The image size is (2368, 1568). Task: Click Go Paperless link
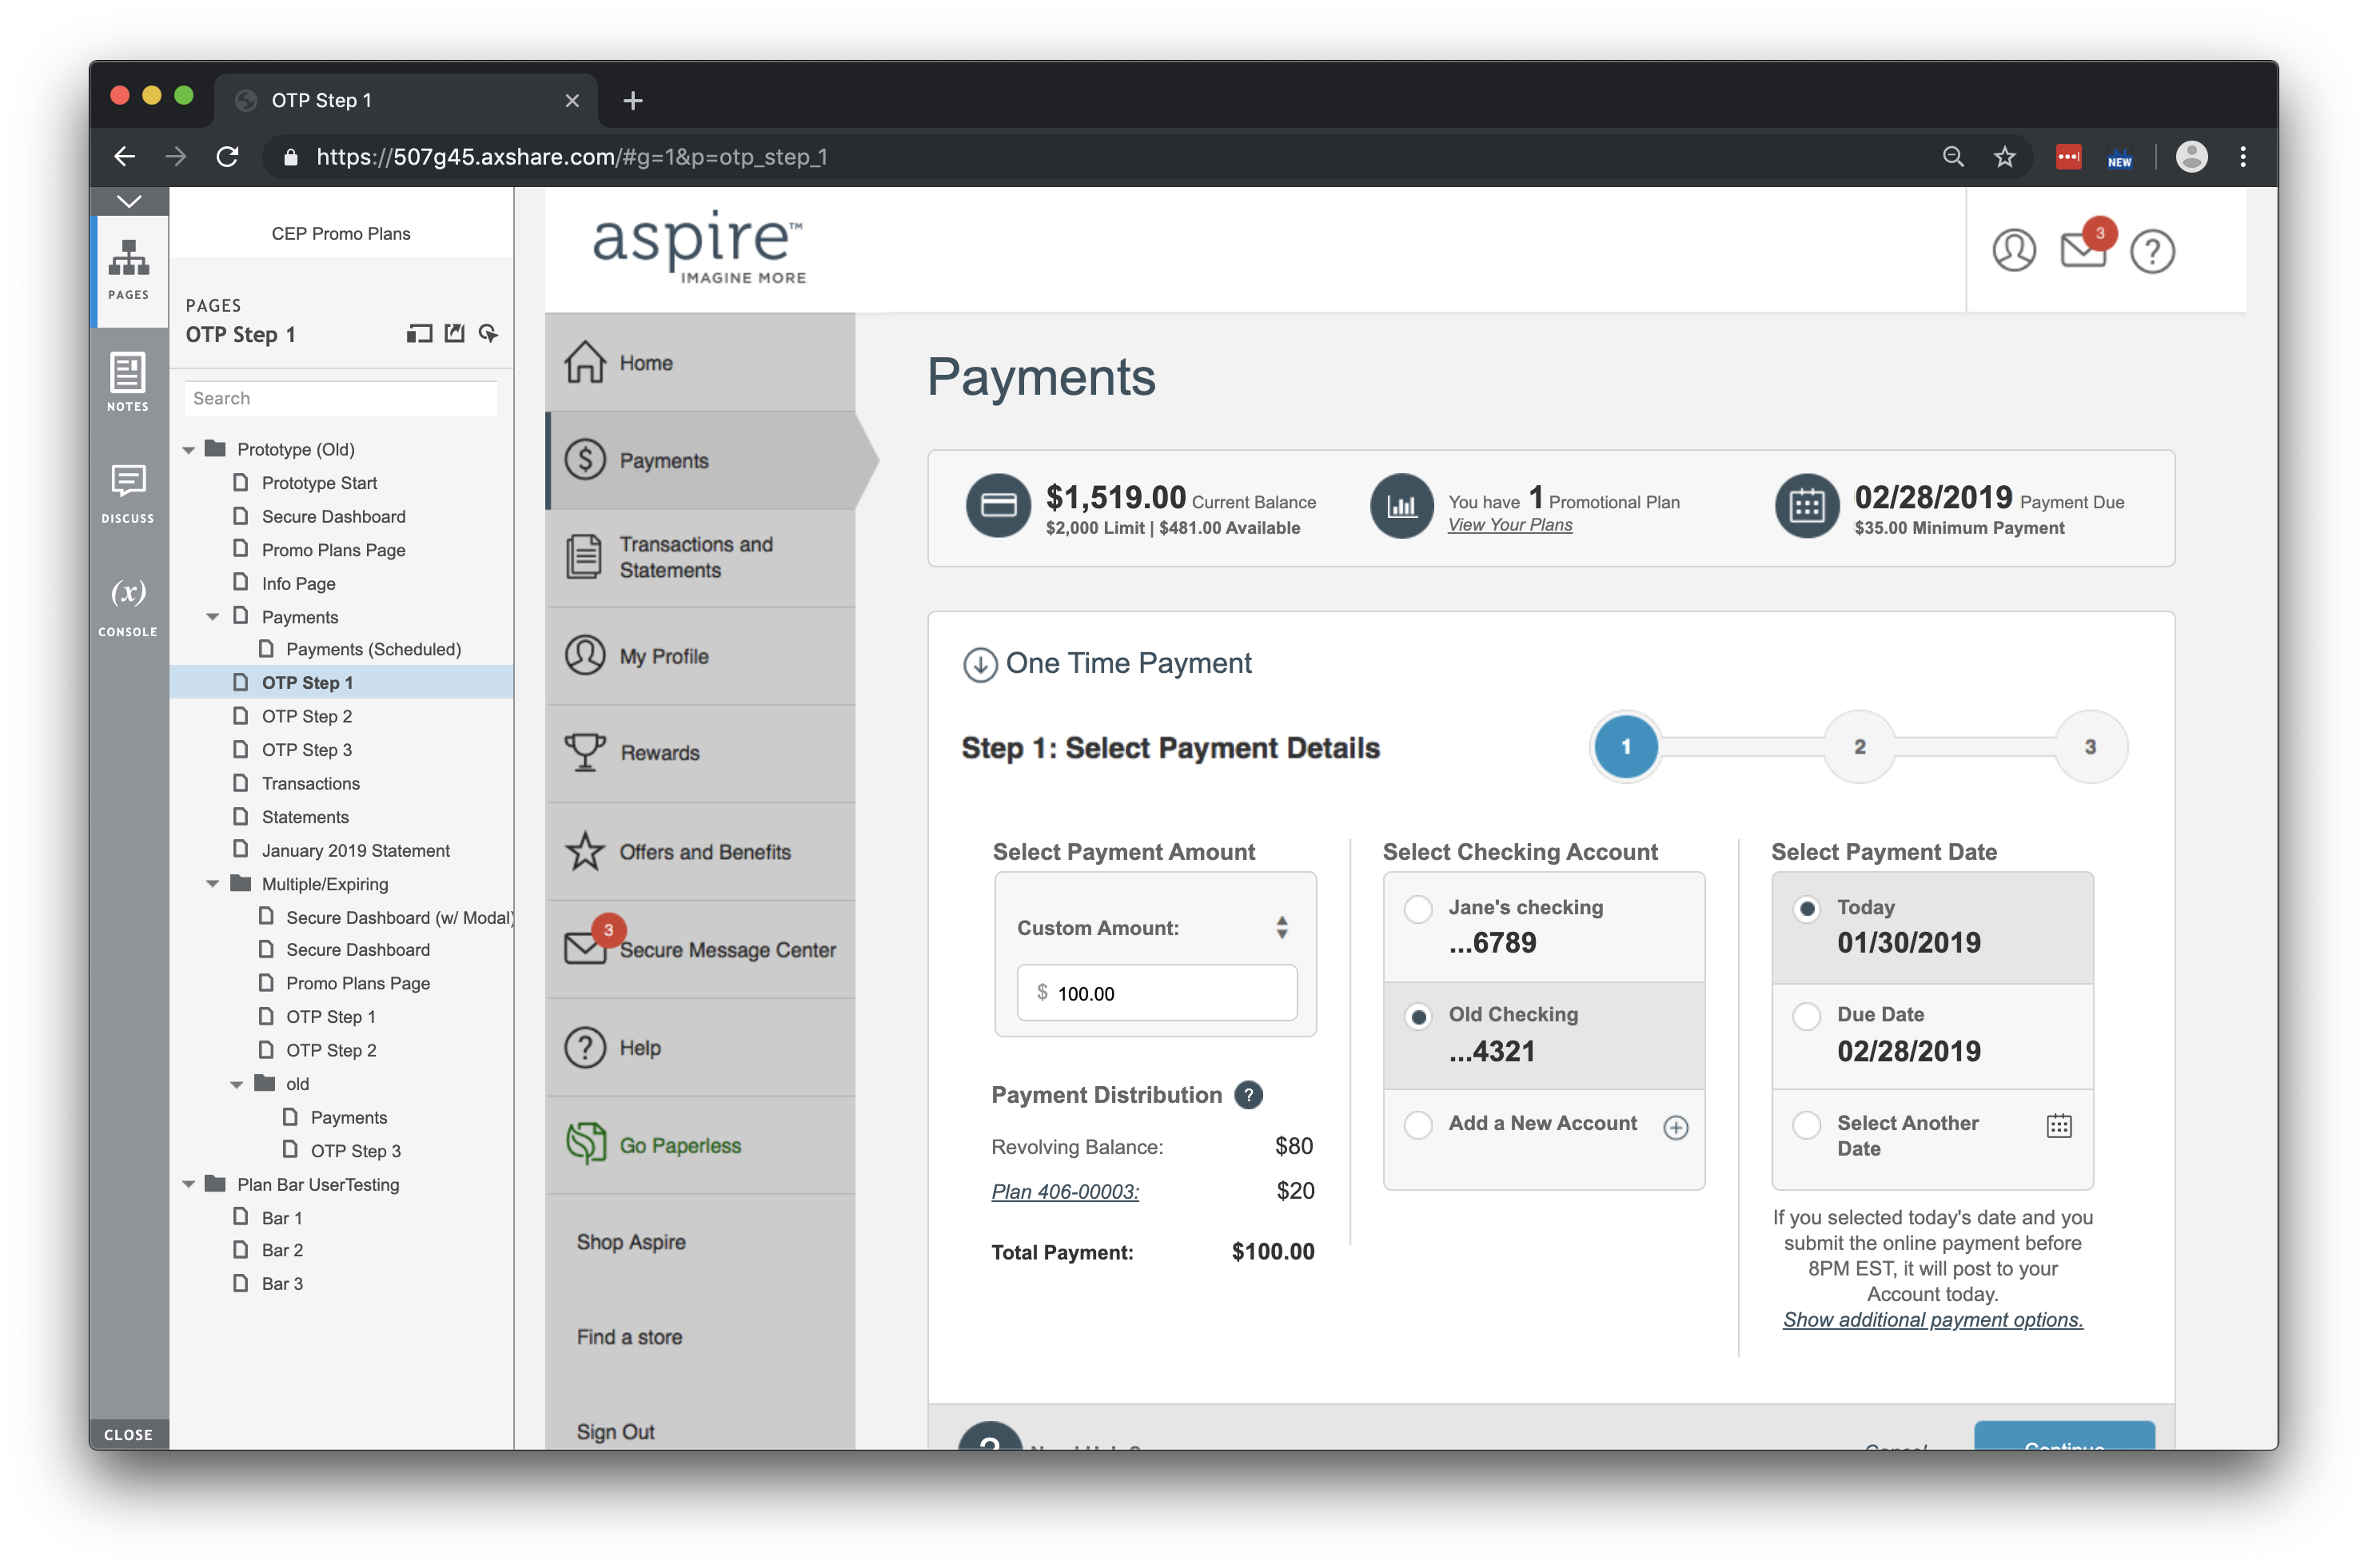[680, 1146]
